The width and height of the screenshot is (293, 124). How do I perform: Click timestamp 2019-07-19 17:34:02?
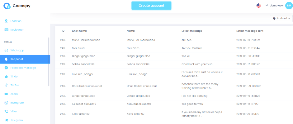pos(248,40)
